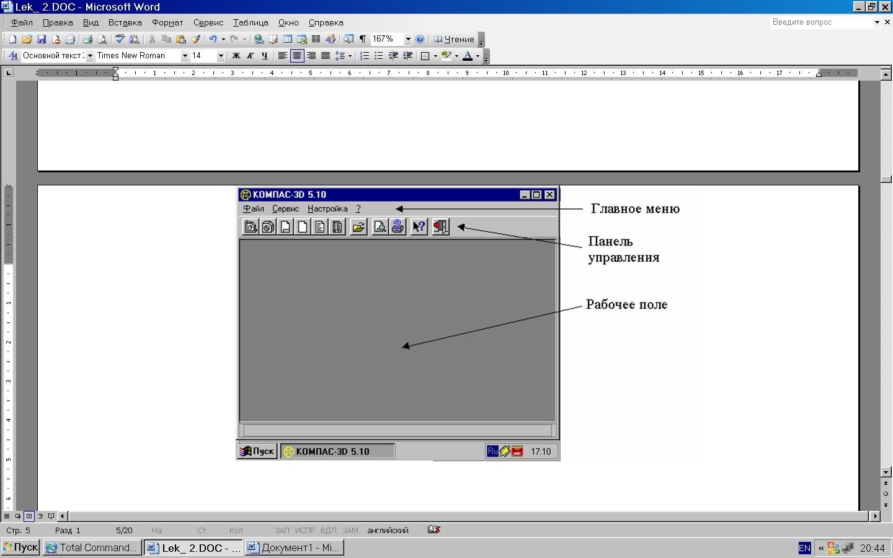Open the 167% zoom dropdown
The image size is (893, 558).
(x=408, y=39)
